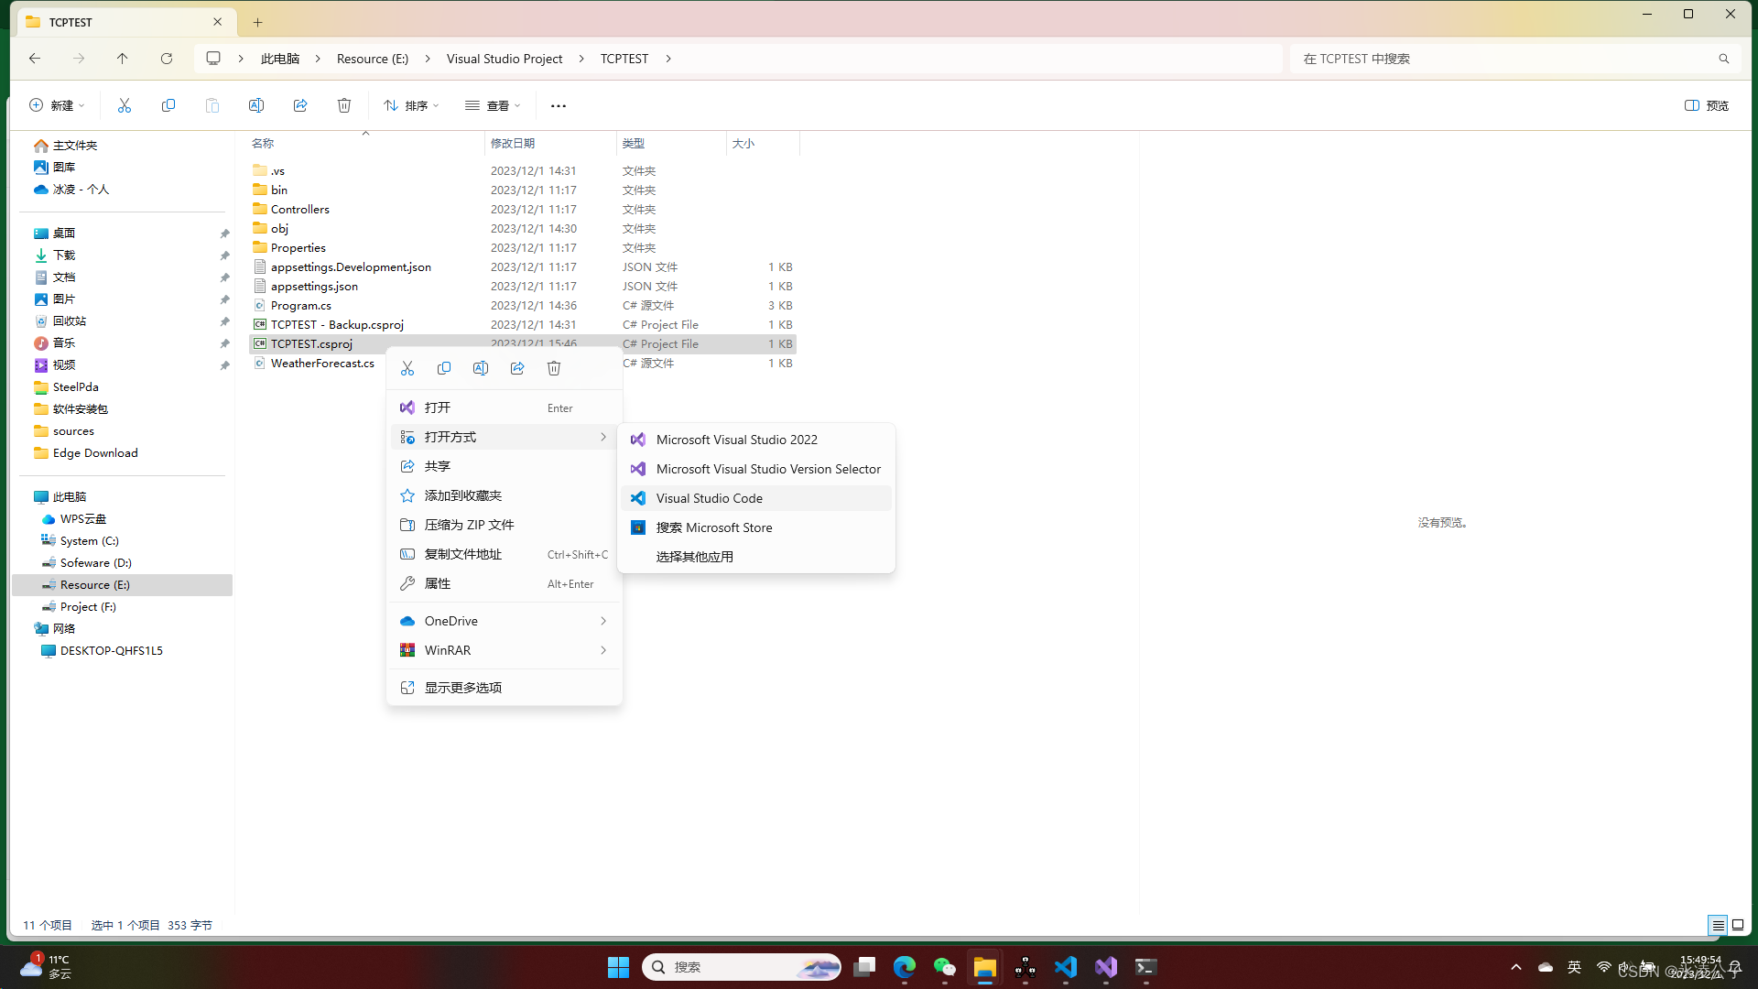Select Project (F:) drive in sidebar
This screenshot has height=989, width=1758.
point(88,607)
